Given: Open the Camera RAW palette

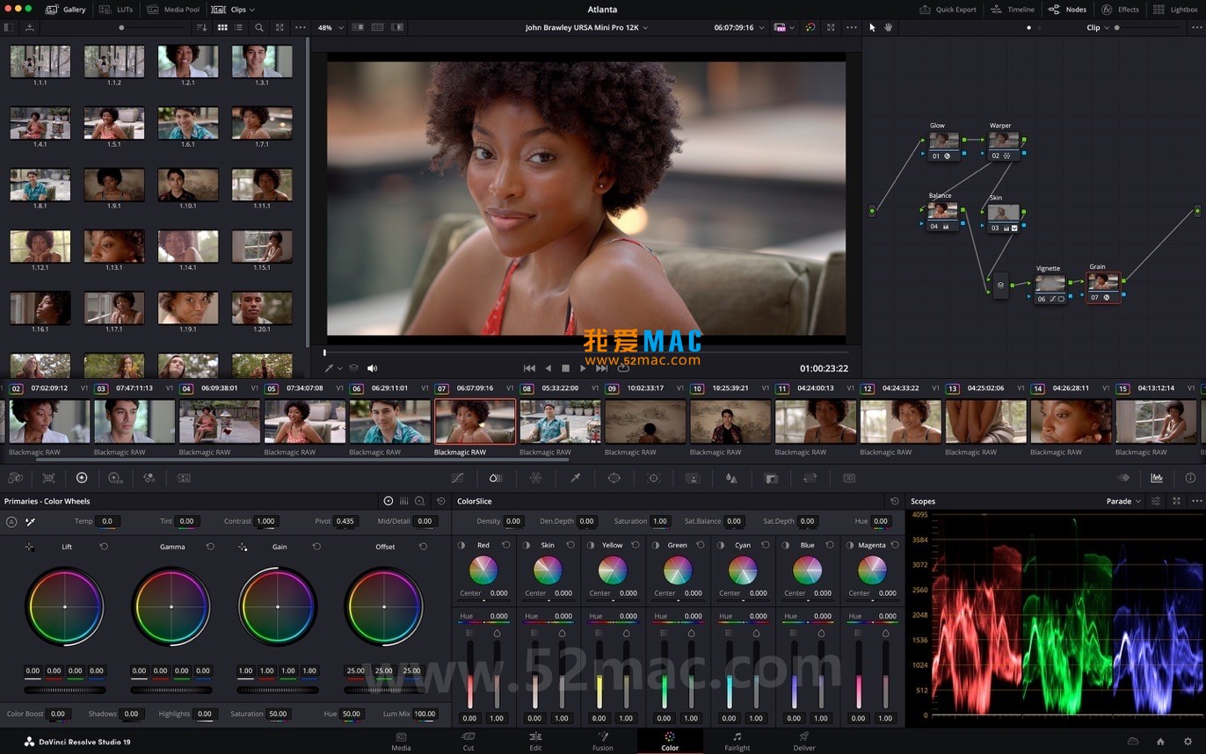Looking at the screenshot, I should coord(15,477).
